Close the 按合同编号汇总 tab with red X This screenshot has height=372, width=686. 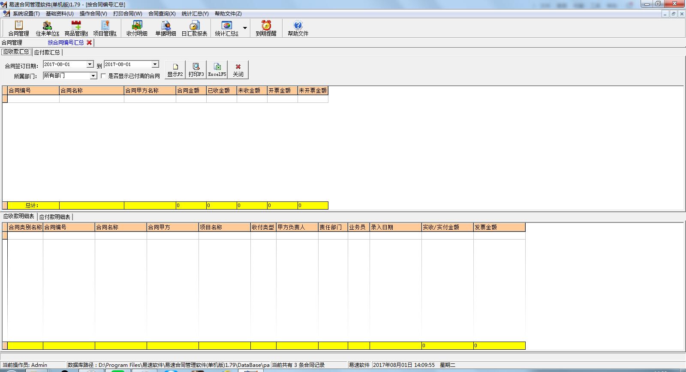click(89, 42)
